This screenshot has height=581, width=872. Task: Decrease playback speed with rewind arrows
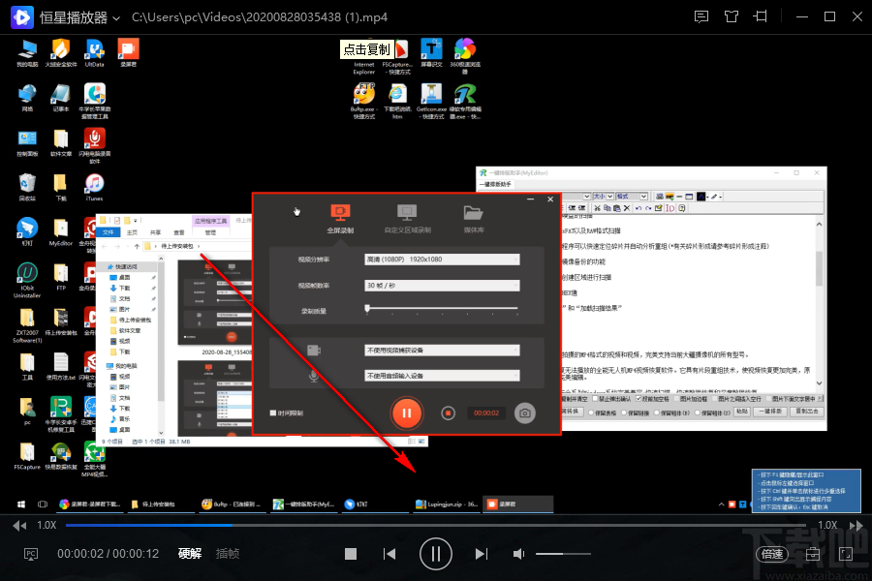point(19,526)
